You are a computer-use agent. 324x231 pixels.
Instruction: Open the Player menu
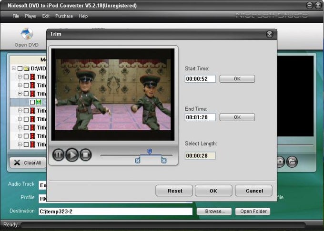pos(30,16)
